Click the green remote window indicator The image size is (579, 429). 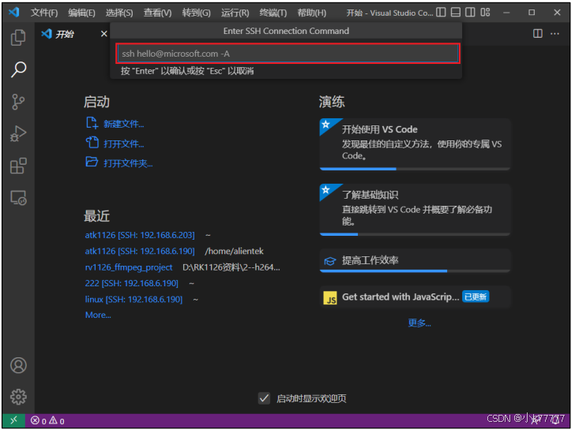[13, 420]
